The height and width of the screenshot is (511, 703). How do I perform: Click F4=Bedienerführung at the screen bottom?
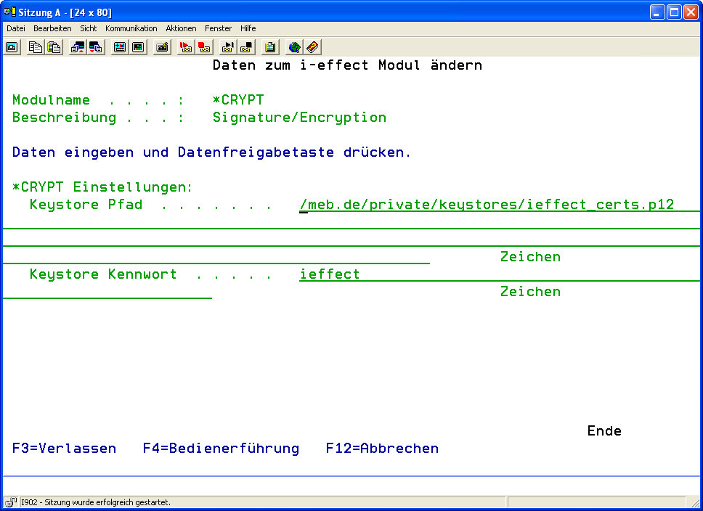click(221, 449)
